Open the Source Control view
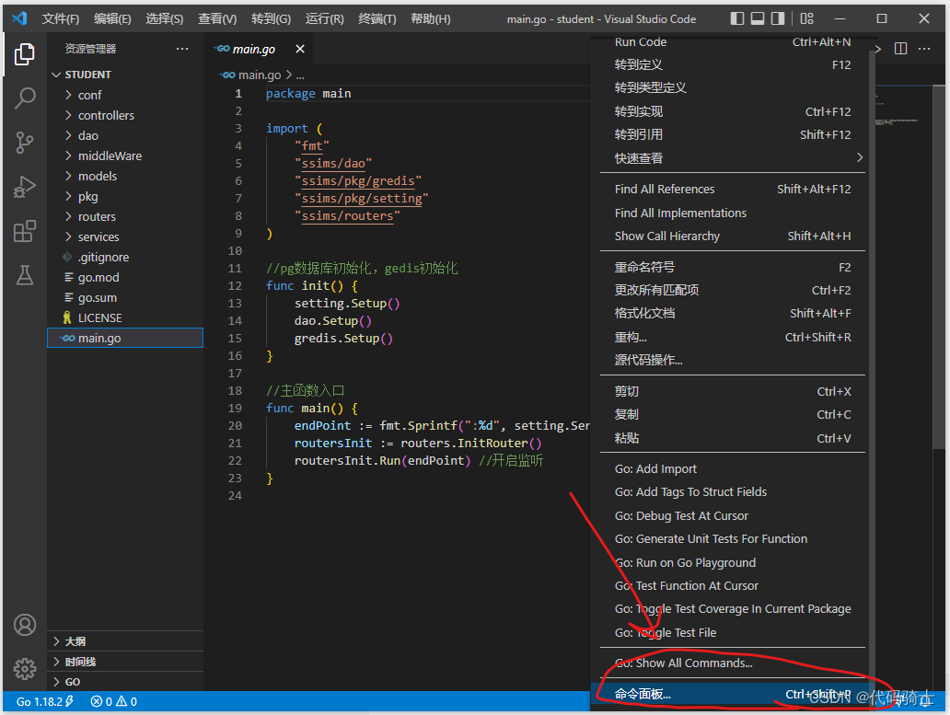This screenshot has width=950, height=715. point(24,143)
